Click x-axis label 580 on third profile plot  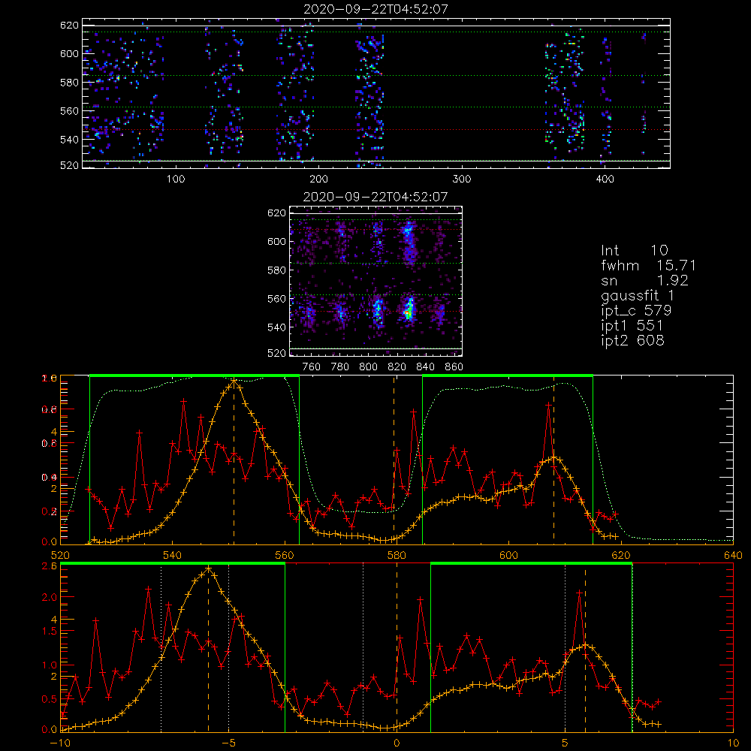(x=397, y=555)
